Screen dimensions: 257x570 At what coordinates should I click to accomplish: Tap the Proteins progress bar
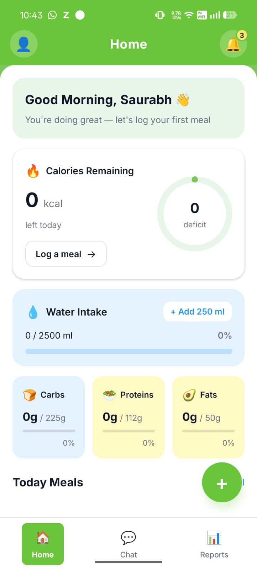[x=128, y=431]
